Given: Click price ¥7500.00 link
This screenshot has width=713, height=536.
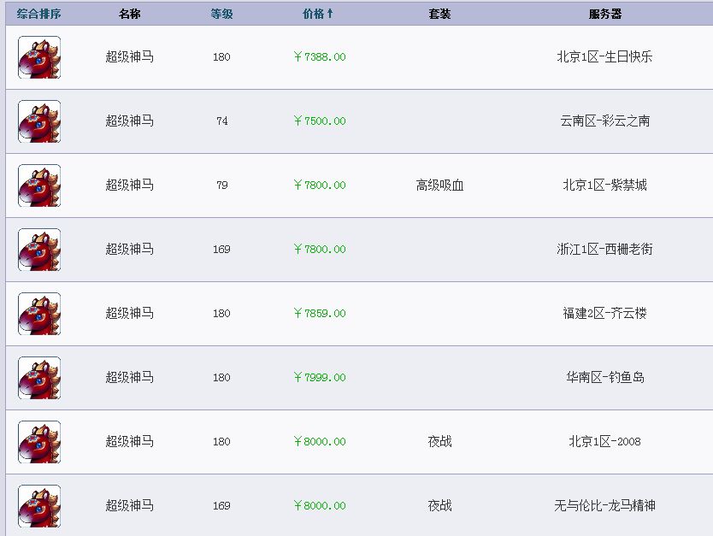Looking at the screenshot, I should [320, 121].
